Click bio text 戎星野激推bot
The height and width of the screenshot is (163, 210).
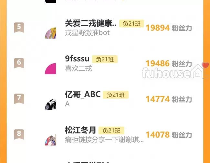click(87, 33)
